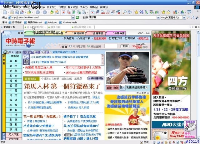200x144 pixels.
Task: Open the 會員專區 site tab
Action: pos(96,33)
